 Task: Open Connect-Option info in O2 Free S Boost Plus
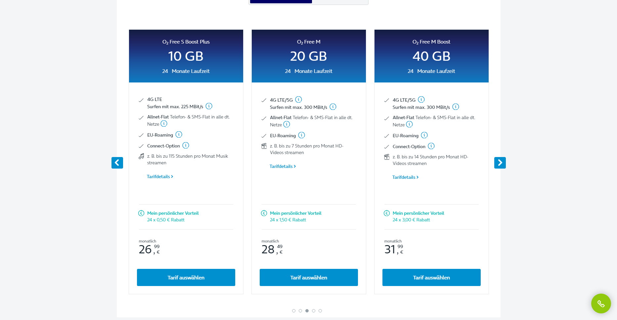[186, 145]
